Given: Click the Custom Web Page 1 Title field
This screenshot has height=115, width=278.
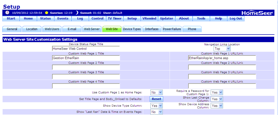Looking at the screenshot, I should pos(86,58).
